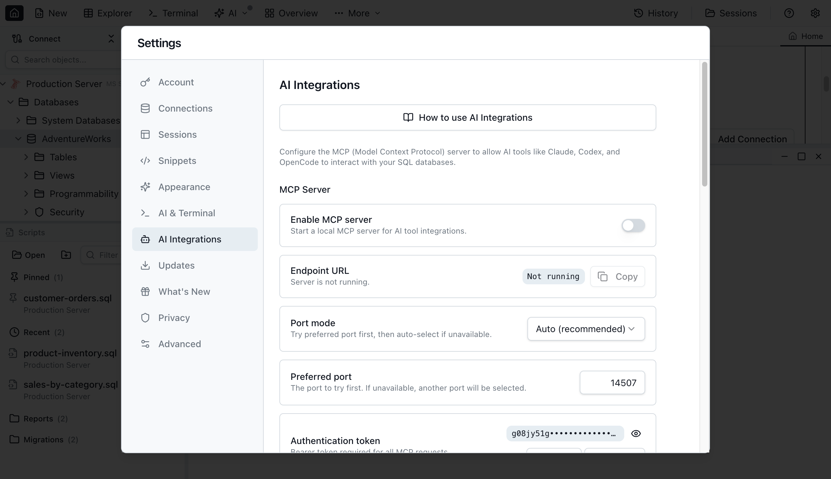Click the new folder icon in Scripts
Viewport: 831px width, 479px height.
coord(66,255)
